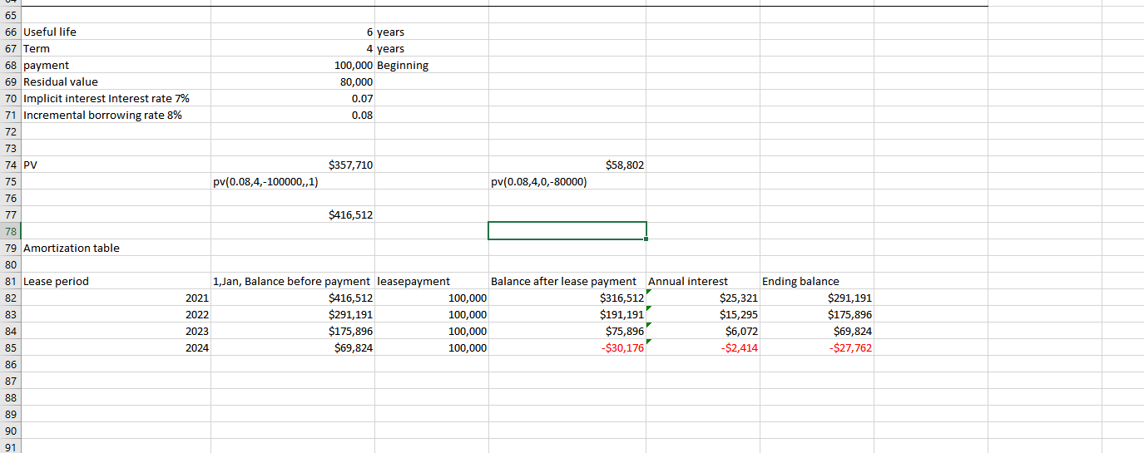The image size is (1144, 453).
Task: Select the $15,295 annual interest cell
Action: [703, 314]
